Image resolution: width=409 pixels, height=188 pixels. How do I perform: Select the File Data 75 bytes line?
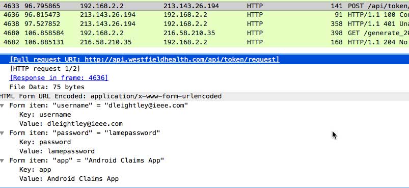47,87
